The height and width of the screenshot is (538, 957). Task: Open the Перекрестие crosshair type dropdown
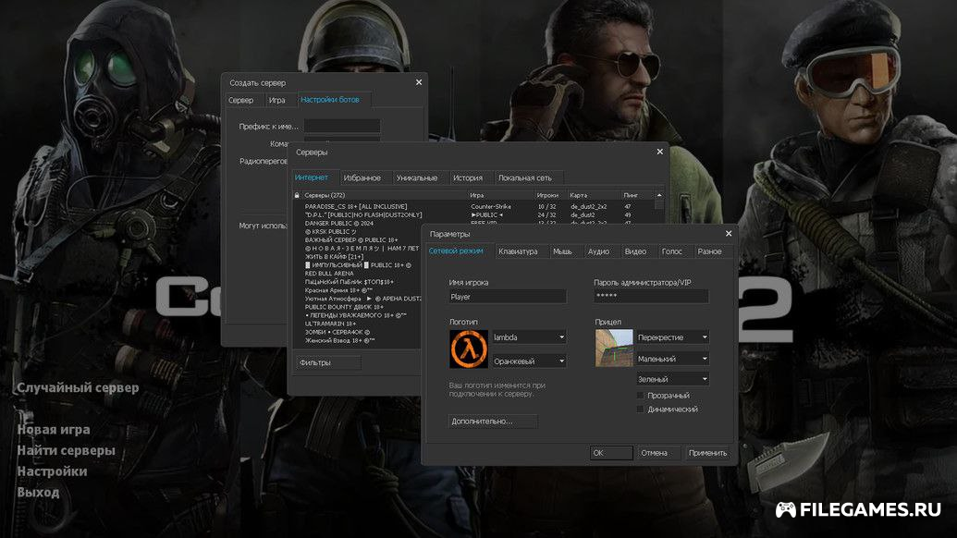pos(672,337)
